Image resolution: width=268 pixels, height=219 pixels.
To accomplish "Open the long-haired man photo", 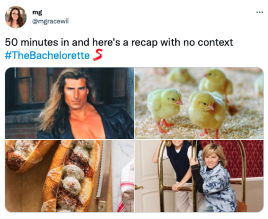I will pyautogui.click(x=69, y=103).
